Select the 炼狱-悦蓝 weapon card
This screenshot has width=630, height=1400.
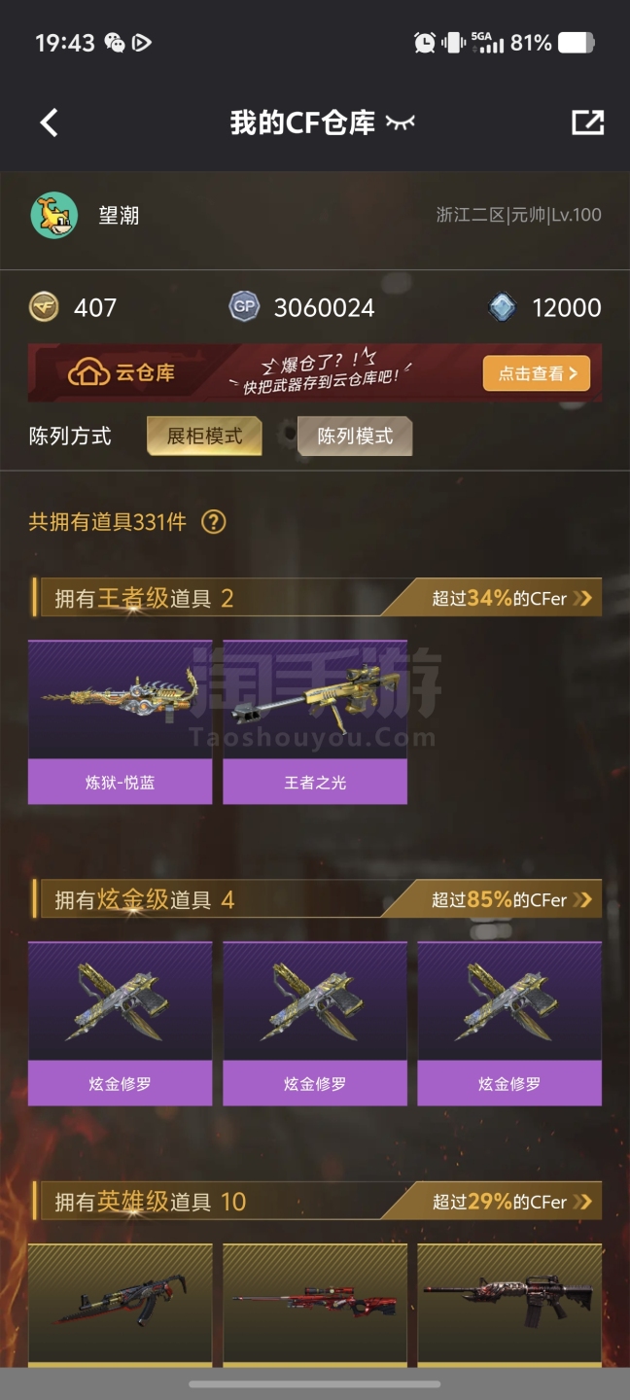(121, 722)
